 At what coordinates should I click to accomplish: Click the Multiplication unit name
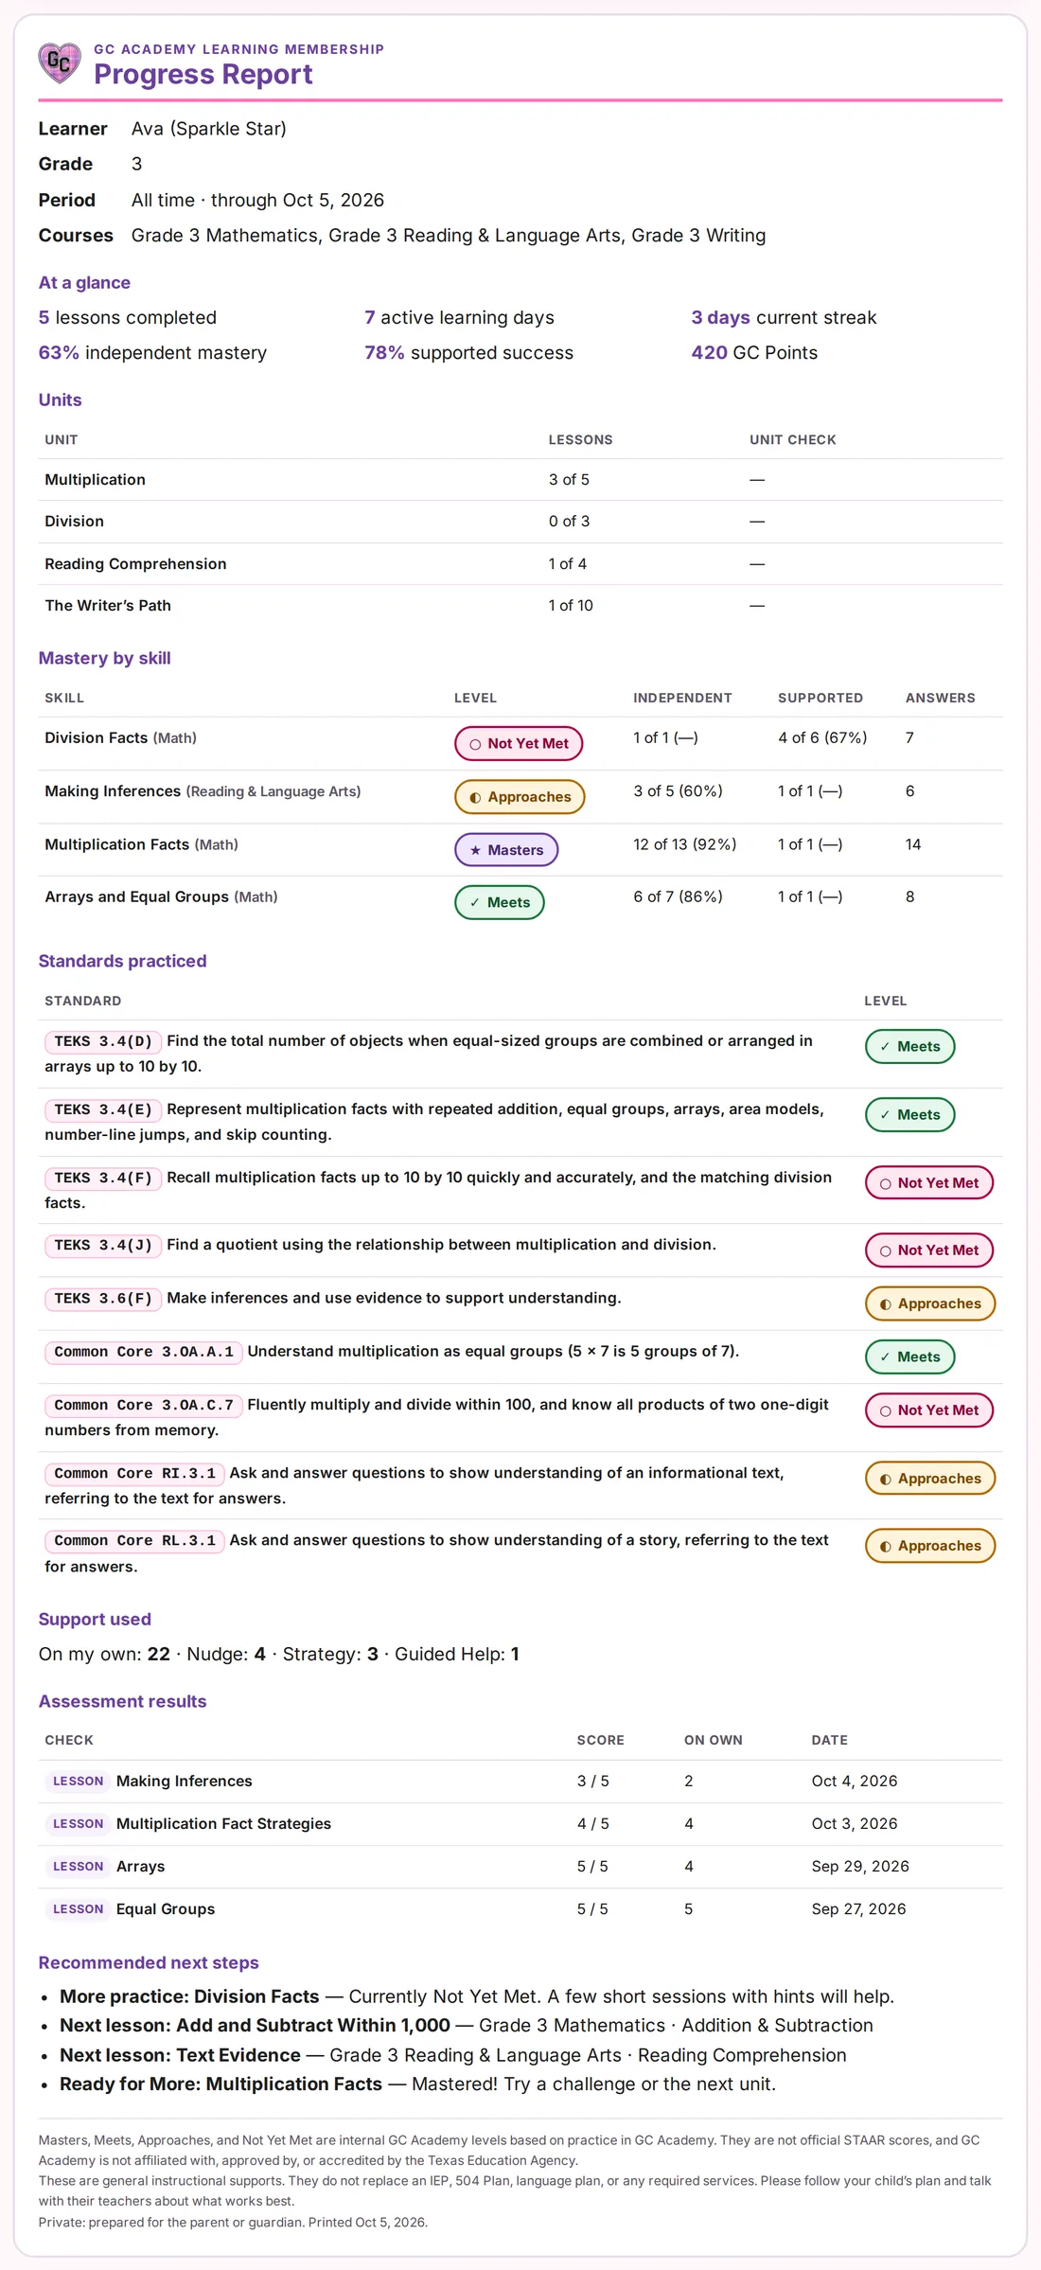point(95,480)
